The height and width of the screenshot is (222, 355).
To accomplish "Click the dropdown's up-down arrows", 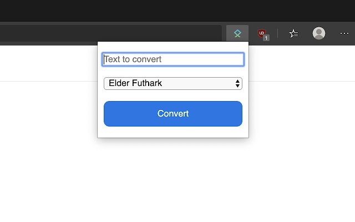I will (x=237, y=84).
